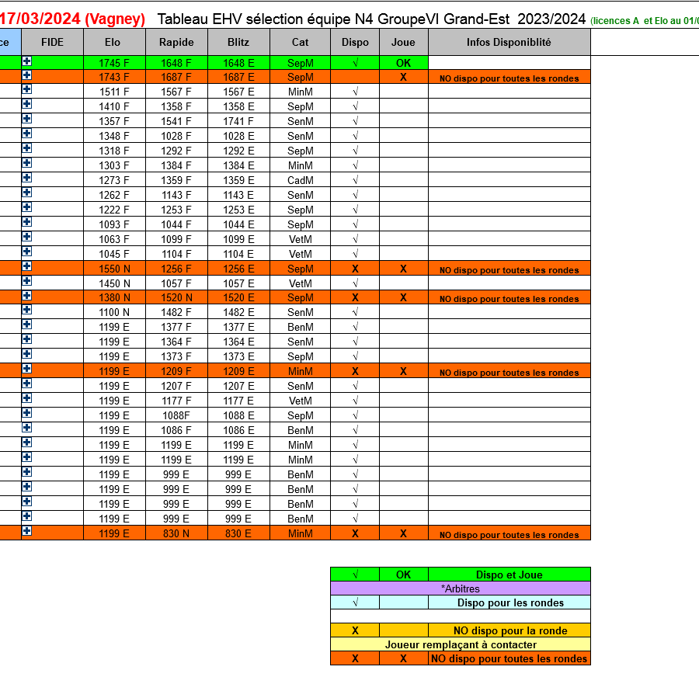This screenshot has width=699, height=677.
Task: Click the Dispo checkmark in Elo 1745 F row
Action: pyautogui.click(x=355, y=63)
